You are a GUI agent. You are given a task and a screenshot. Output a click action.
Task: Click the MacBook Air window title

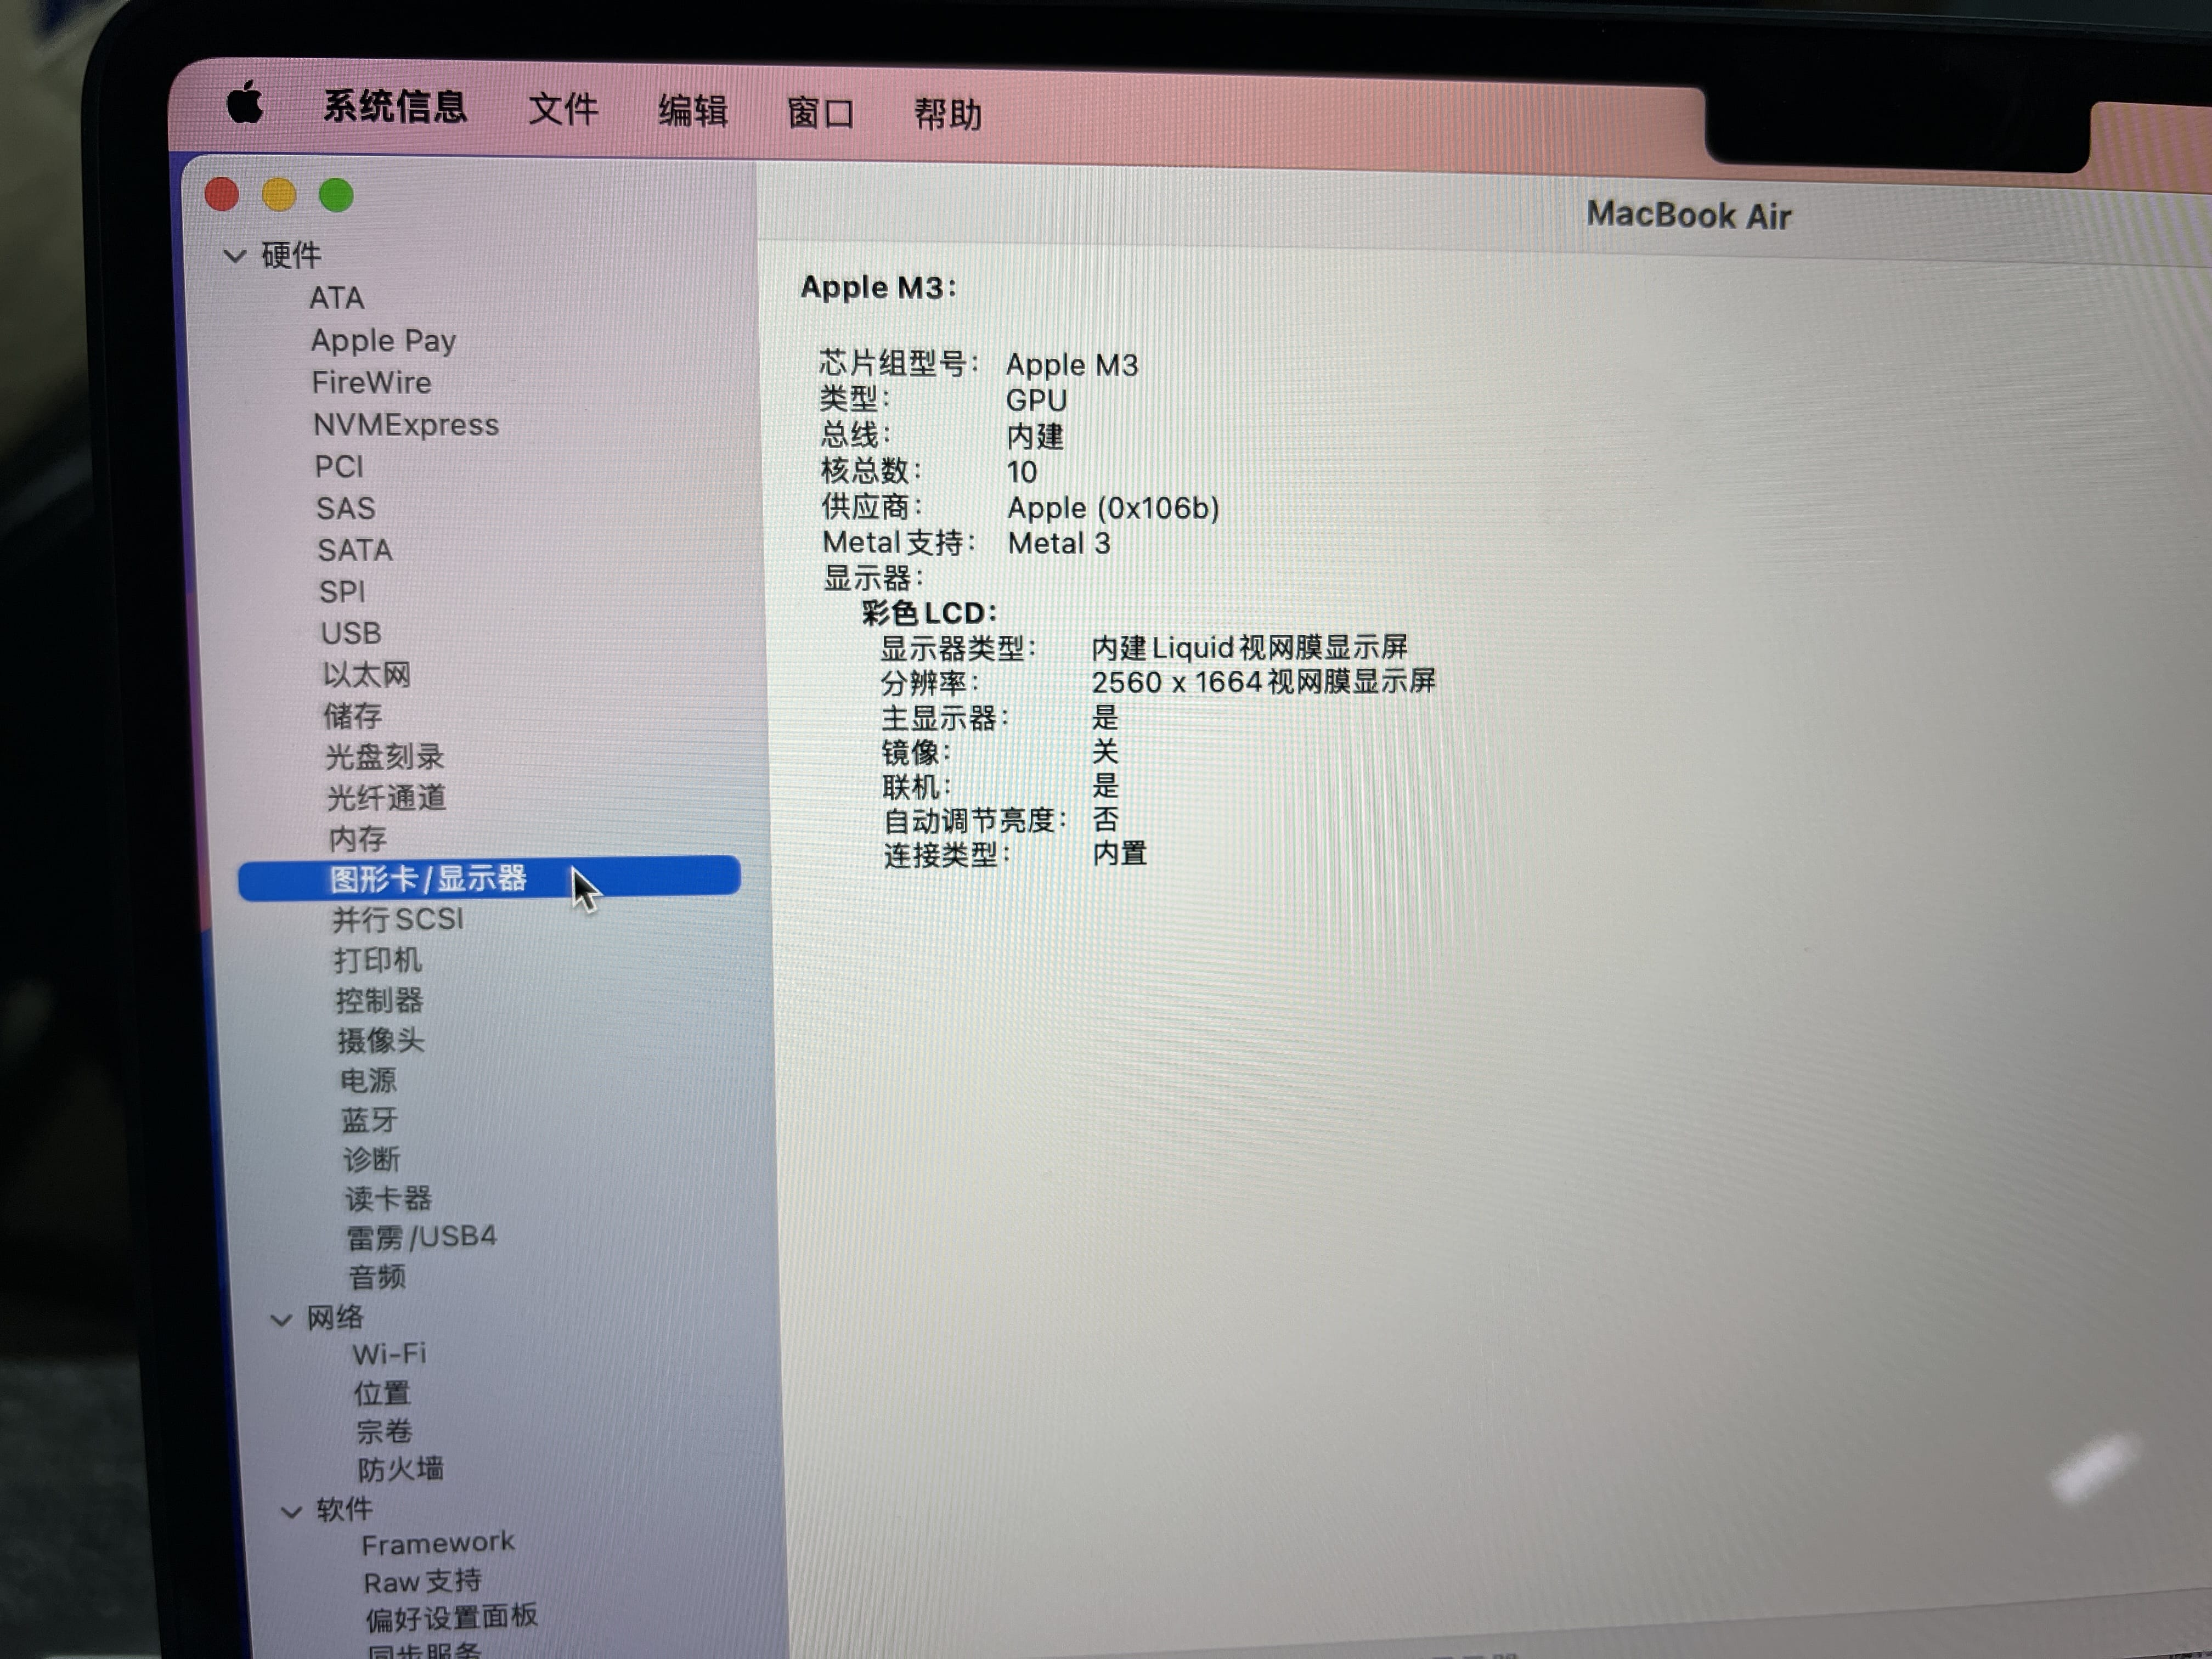coord(1688,216)
